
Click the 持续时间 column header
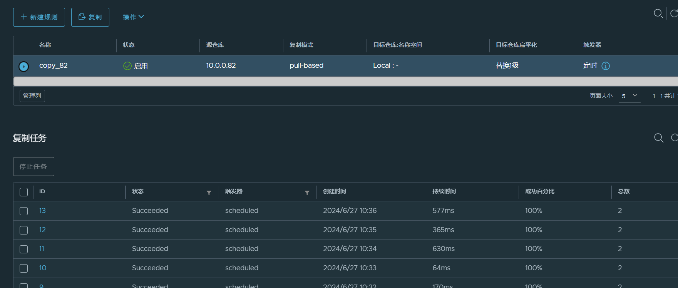click(x=444, y=191)
